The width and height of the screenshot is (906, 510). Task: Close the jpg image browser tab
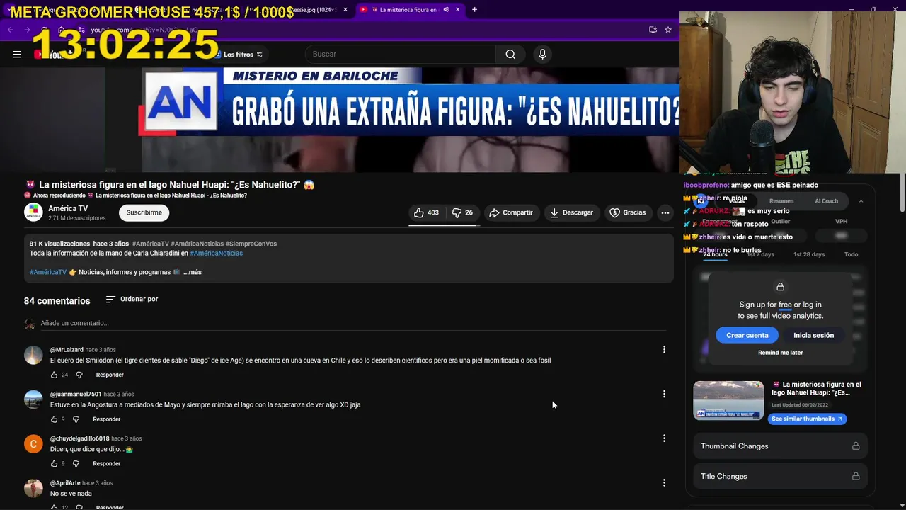[345, 9]
